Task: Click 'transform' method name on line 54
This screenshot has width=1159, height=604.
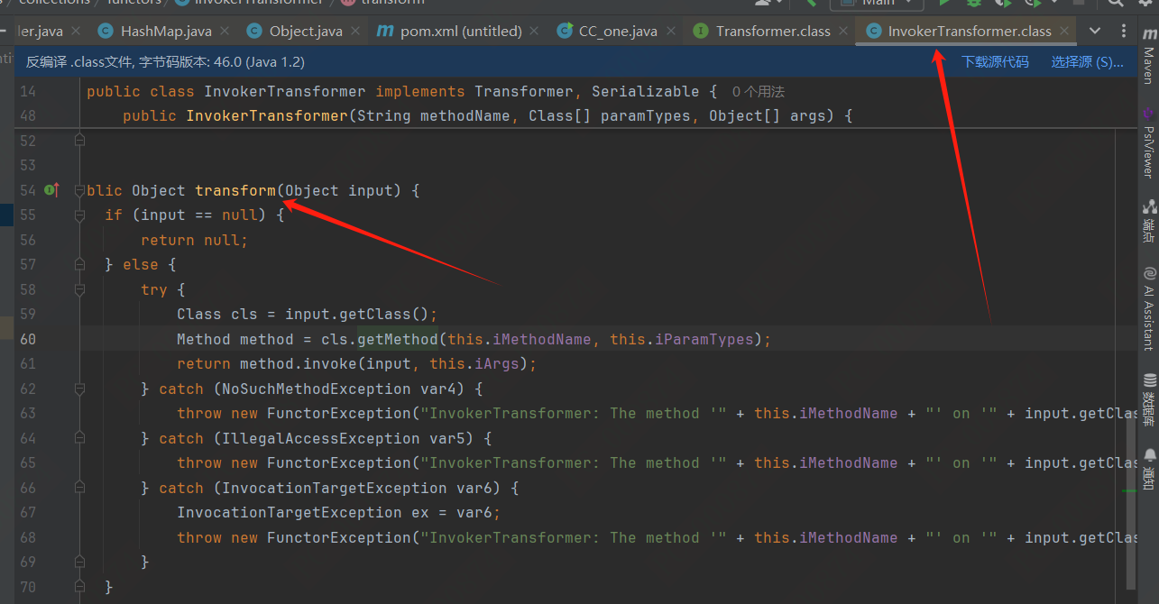Action: click(235, 190)
